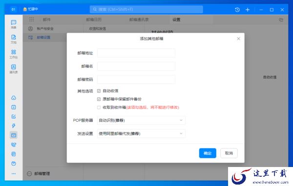Enable the 收取到收件箱 checkbox
Screen dimensions: 293x186
click(x=99, y=107)
